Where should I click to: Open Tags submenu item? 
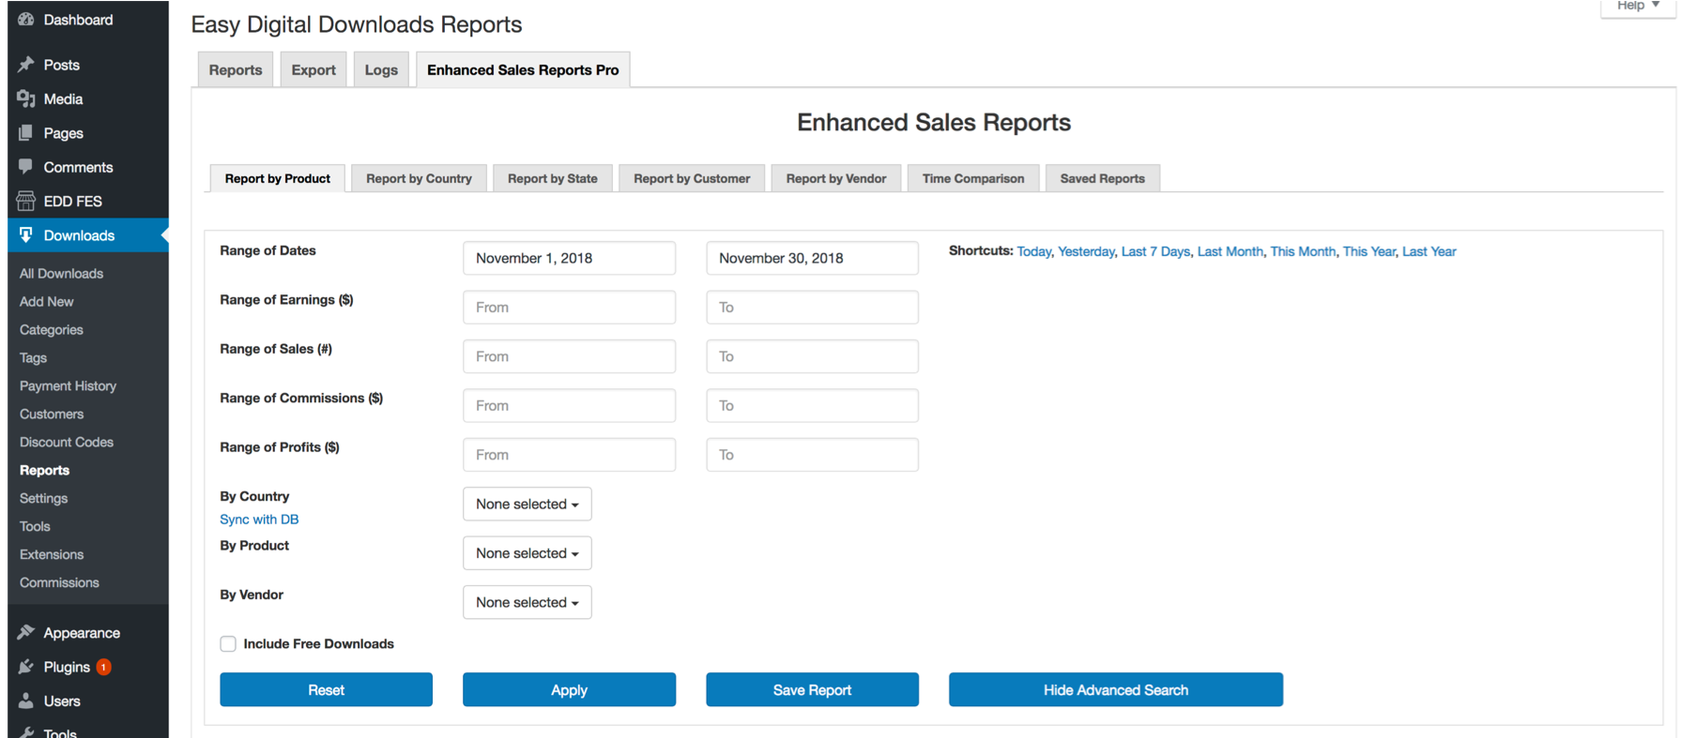[x=33, y=358]
